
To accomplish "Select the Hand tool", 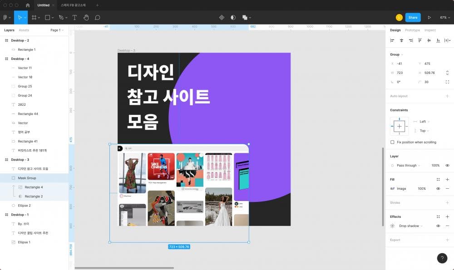I will (x=86, y=17).
